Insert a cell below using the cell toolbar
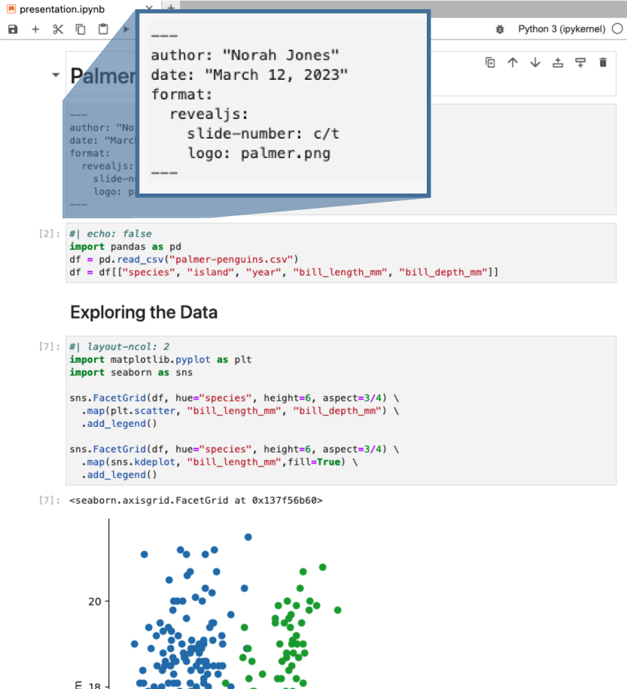The image size is (627, 689). pyautogui.click(x=580, y=62)
